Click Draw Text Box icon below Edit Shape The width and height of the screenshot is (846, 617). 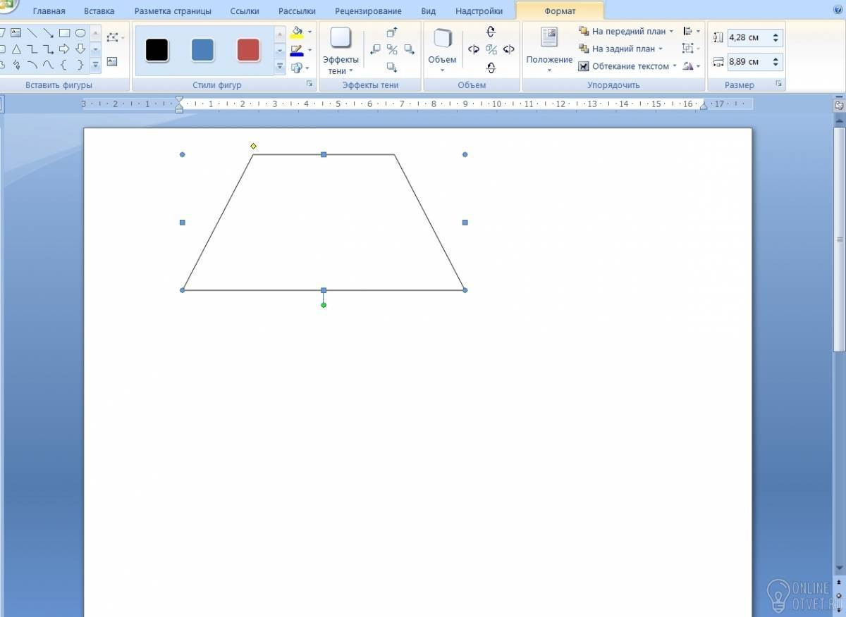click(x=112, y=62)
